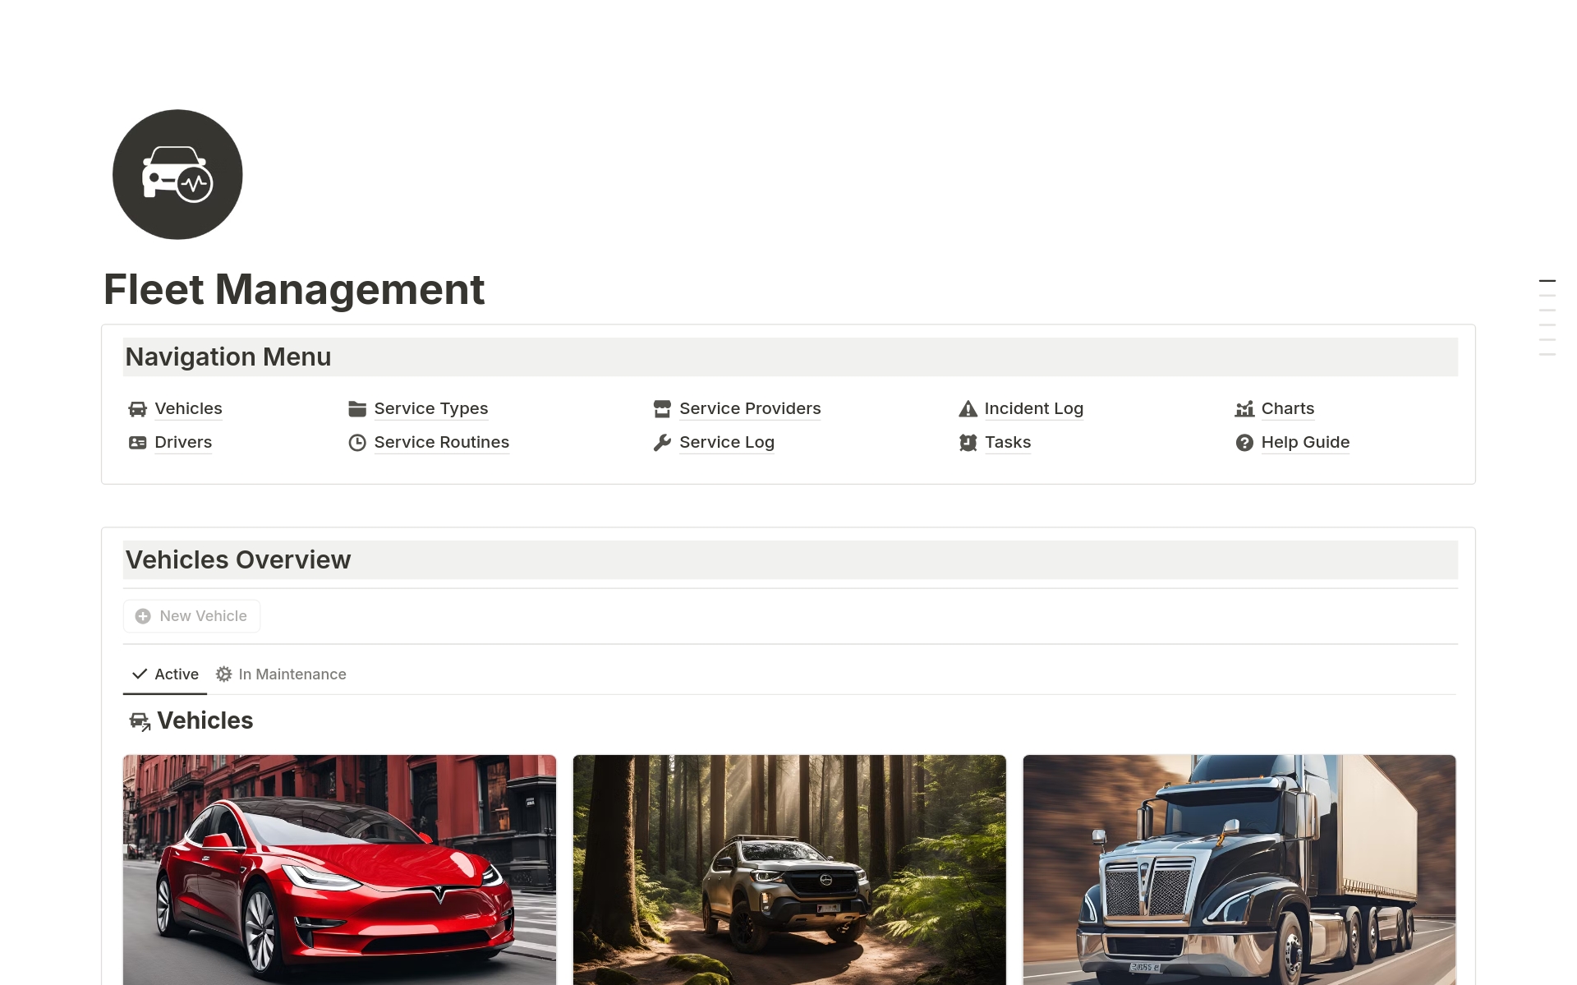Click the clock icon beside Service Routines

[357, 442]
